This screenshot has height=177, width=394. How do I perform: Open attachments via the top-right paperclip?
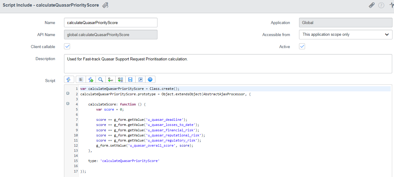(372, 5)
